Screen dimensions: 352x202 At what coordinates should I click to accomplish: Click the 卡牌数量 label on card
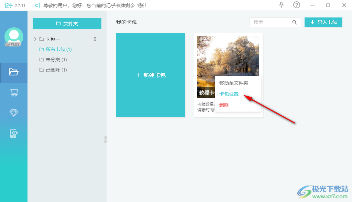(206, 104)
